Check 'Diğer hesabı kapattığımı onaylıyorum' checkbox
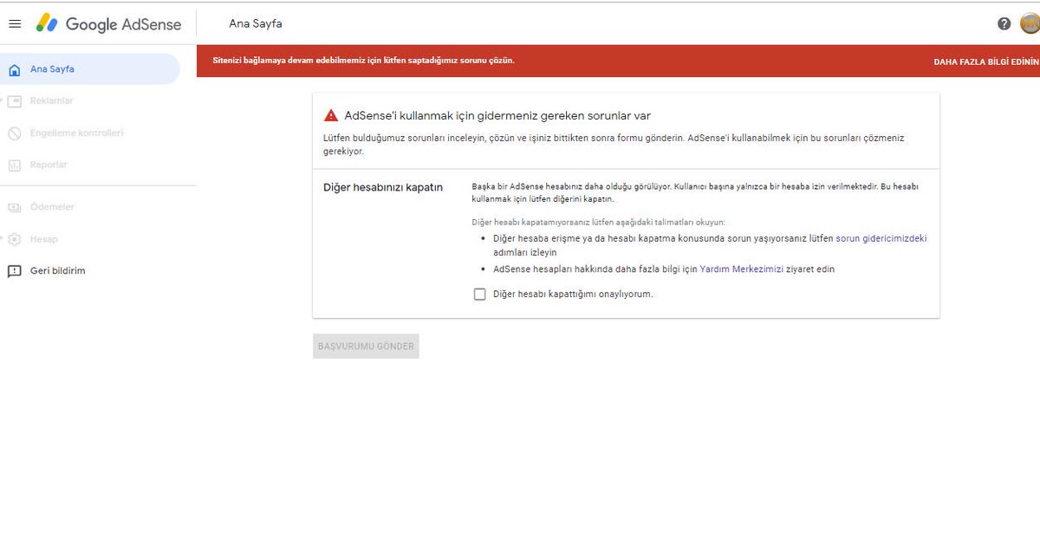Viewport: 1040px width, 557px height. click(x=479, y=294)
